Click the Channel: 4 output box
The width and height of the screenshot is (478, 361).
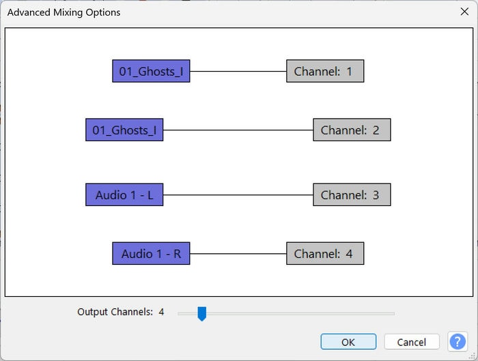coord(324,254)
